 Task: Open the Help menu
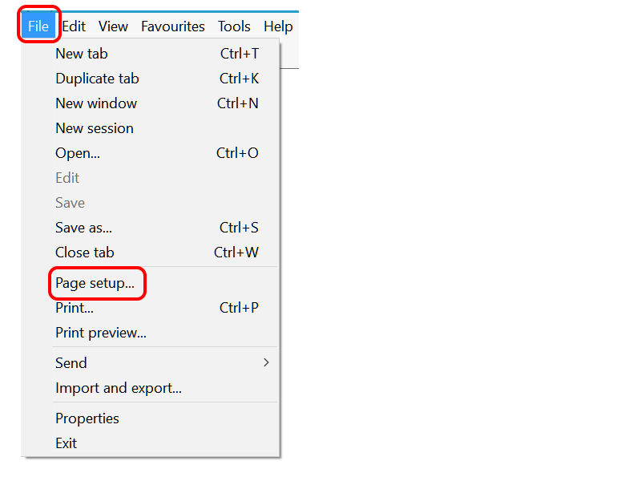[x=278, y=26]
